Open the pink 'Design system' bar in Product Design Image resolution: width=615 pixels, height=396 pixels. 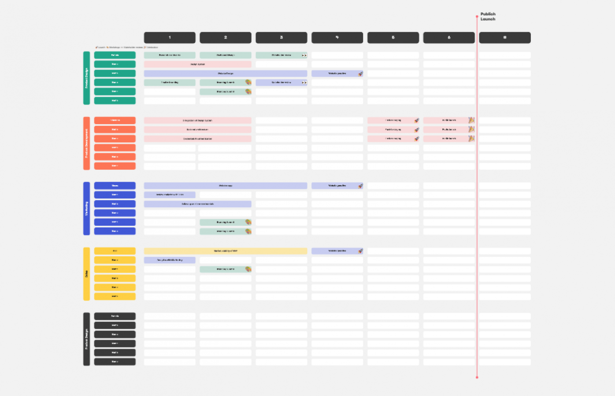click(x=198, y=64)
